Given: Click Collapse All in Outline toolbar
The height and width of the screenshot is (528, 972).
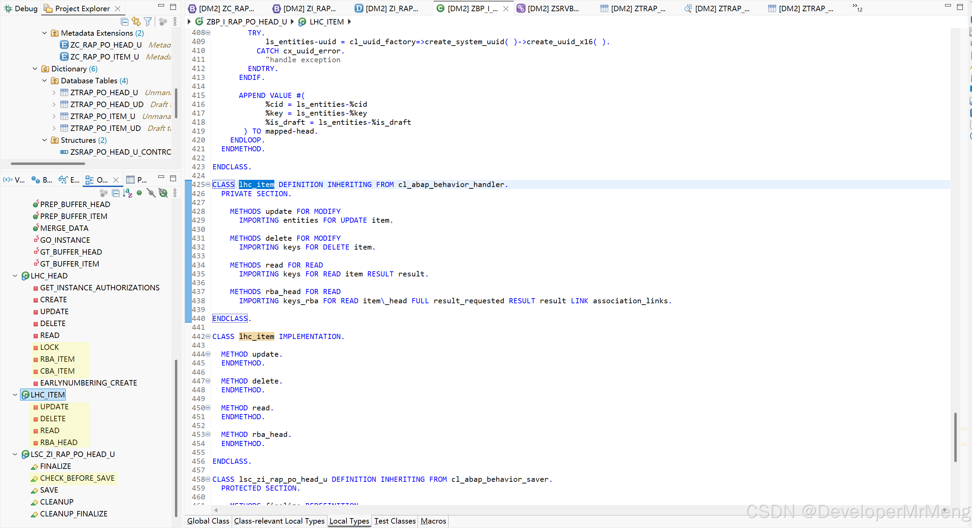Looking at the screenshot, I should click(x=116, y=193).
